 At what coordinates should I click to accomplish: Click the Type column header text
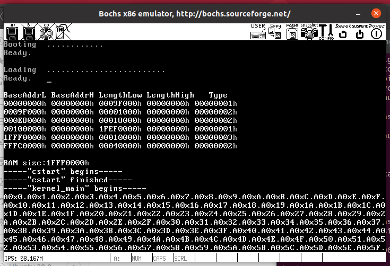point(218,95)
